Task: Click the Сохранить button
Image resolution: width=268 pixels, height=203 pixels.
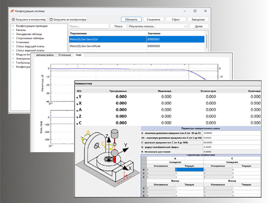Action: pyautogui.click(x=153, y=20)
